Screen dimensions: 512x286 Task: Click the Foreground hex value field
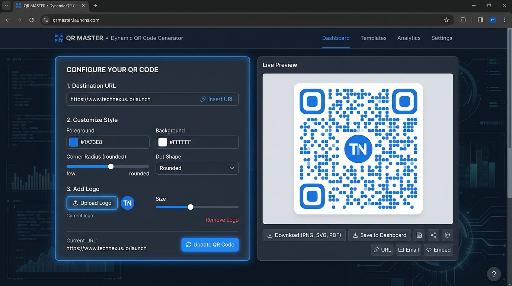click(108, 142)
